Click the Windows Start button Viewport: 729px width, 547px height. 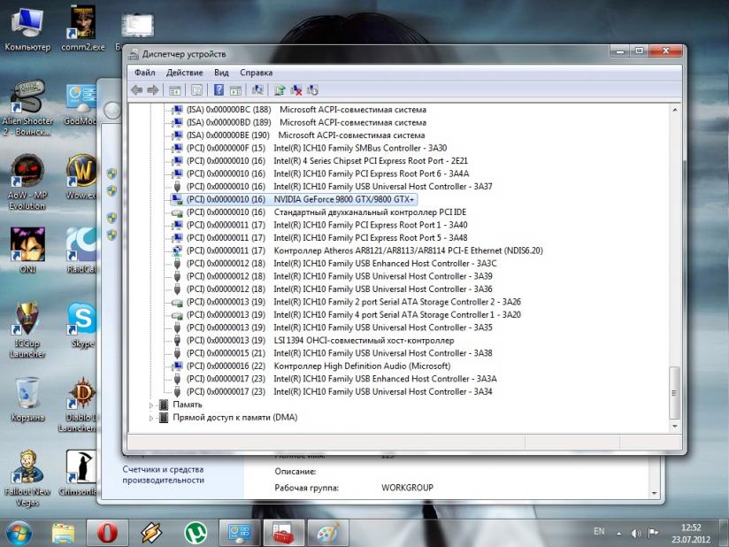pos(18,532)
